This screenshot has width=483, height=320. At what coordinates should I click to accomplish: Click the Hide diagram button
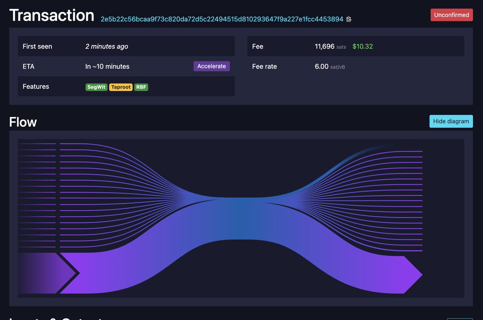[x=451, y=121]
